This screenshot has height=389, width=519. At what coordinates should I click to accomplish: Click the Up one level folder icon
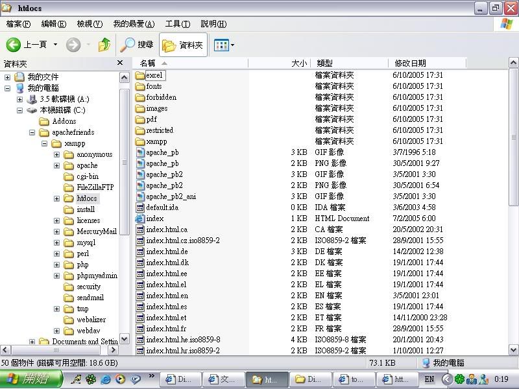[104, 45]
